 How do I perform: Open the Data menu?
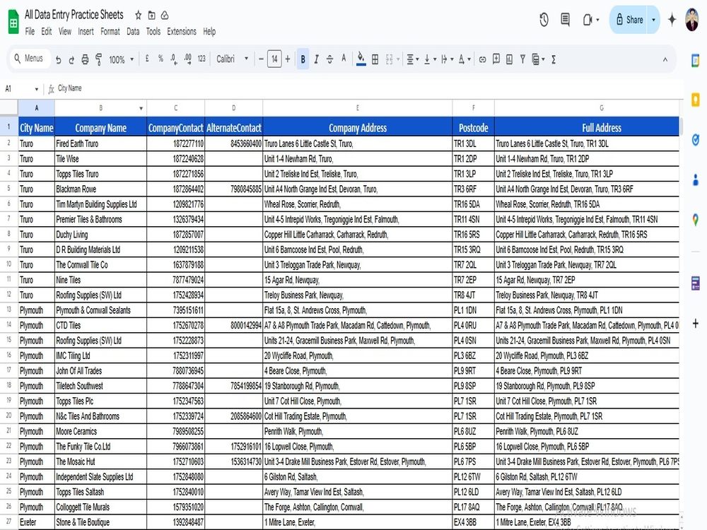click(133, 32)
